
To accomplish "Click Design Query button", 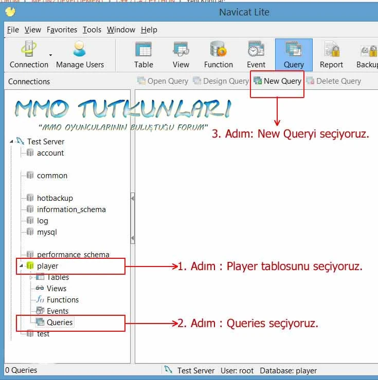I will pyautogui.click(x=221, y=81).
